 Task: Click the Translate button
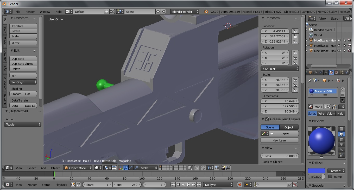23,26
